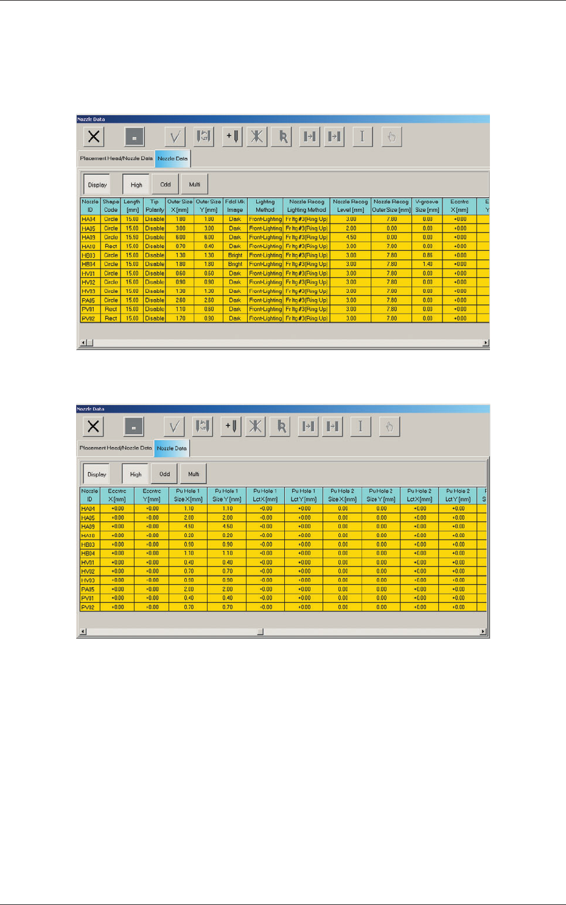Click the R-shaped icon in the upper window toolbar
This screenshot has width=566, height=905.
(282, 136)
